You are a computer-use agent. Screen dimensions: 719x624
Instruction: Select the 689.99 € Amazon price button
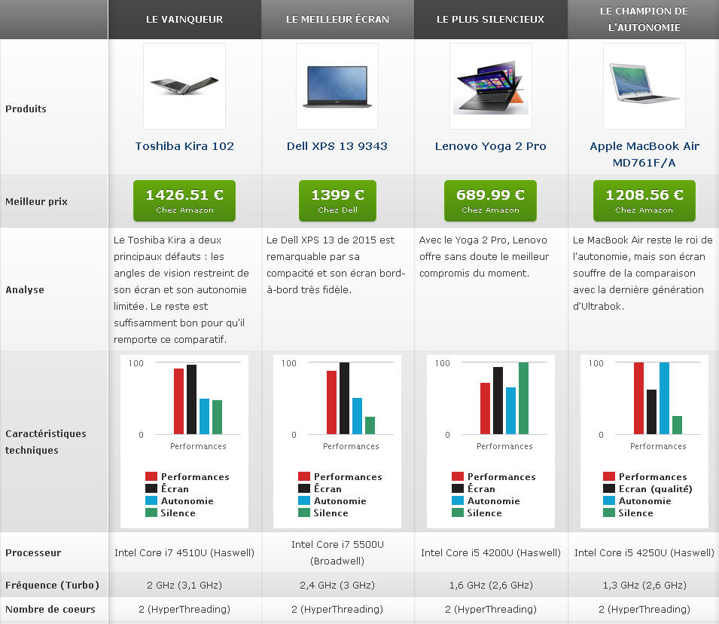pos(490,200)
